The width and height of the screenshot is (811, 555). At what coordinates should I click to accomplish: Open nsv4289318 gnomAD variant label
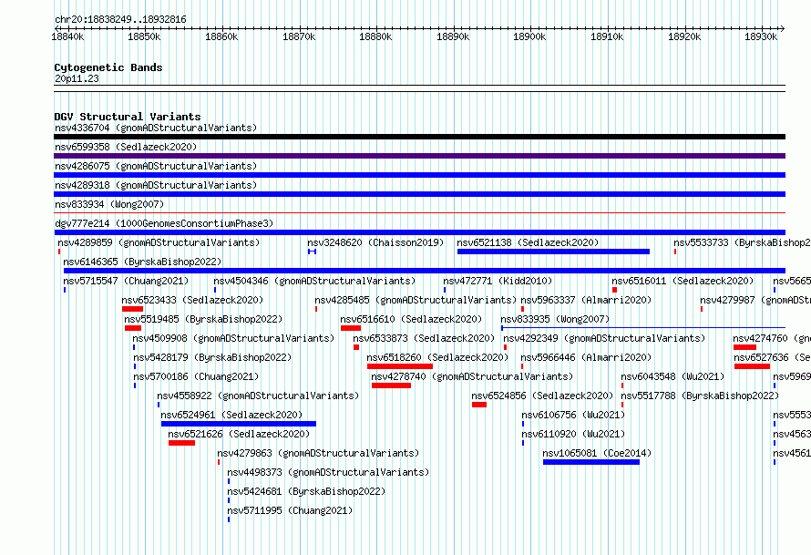click(156, 185)
